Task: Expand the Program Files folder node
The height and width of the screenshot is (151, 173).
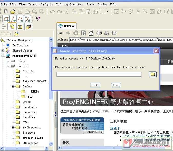Action: pos(13,138)
